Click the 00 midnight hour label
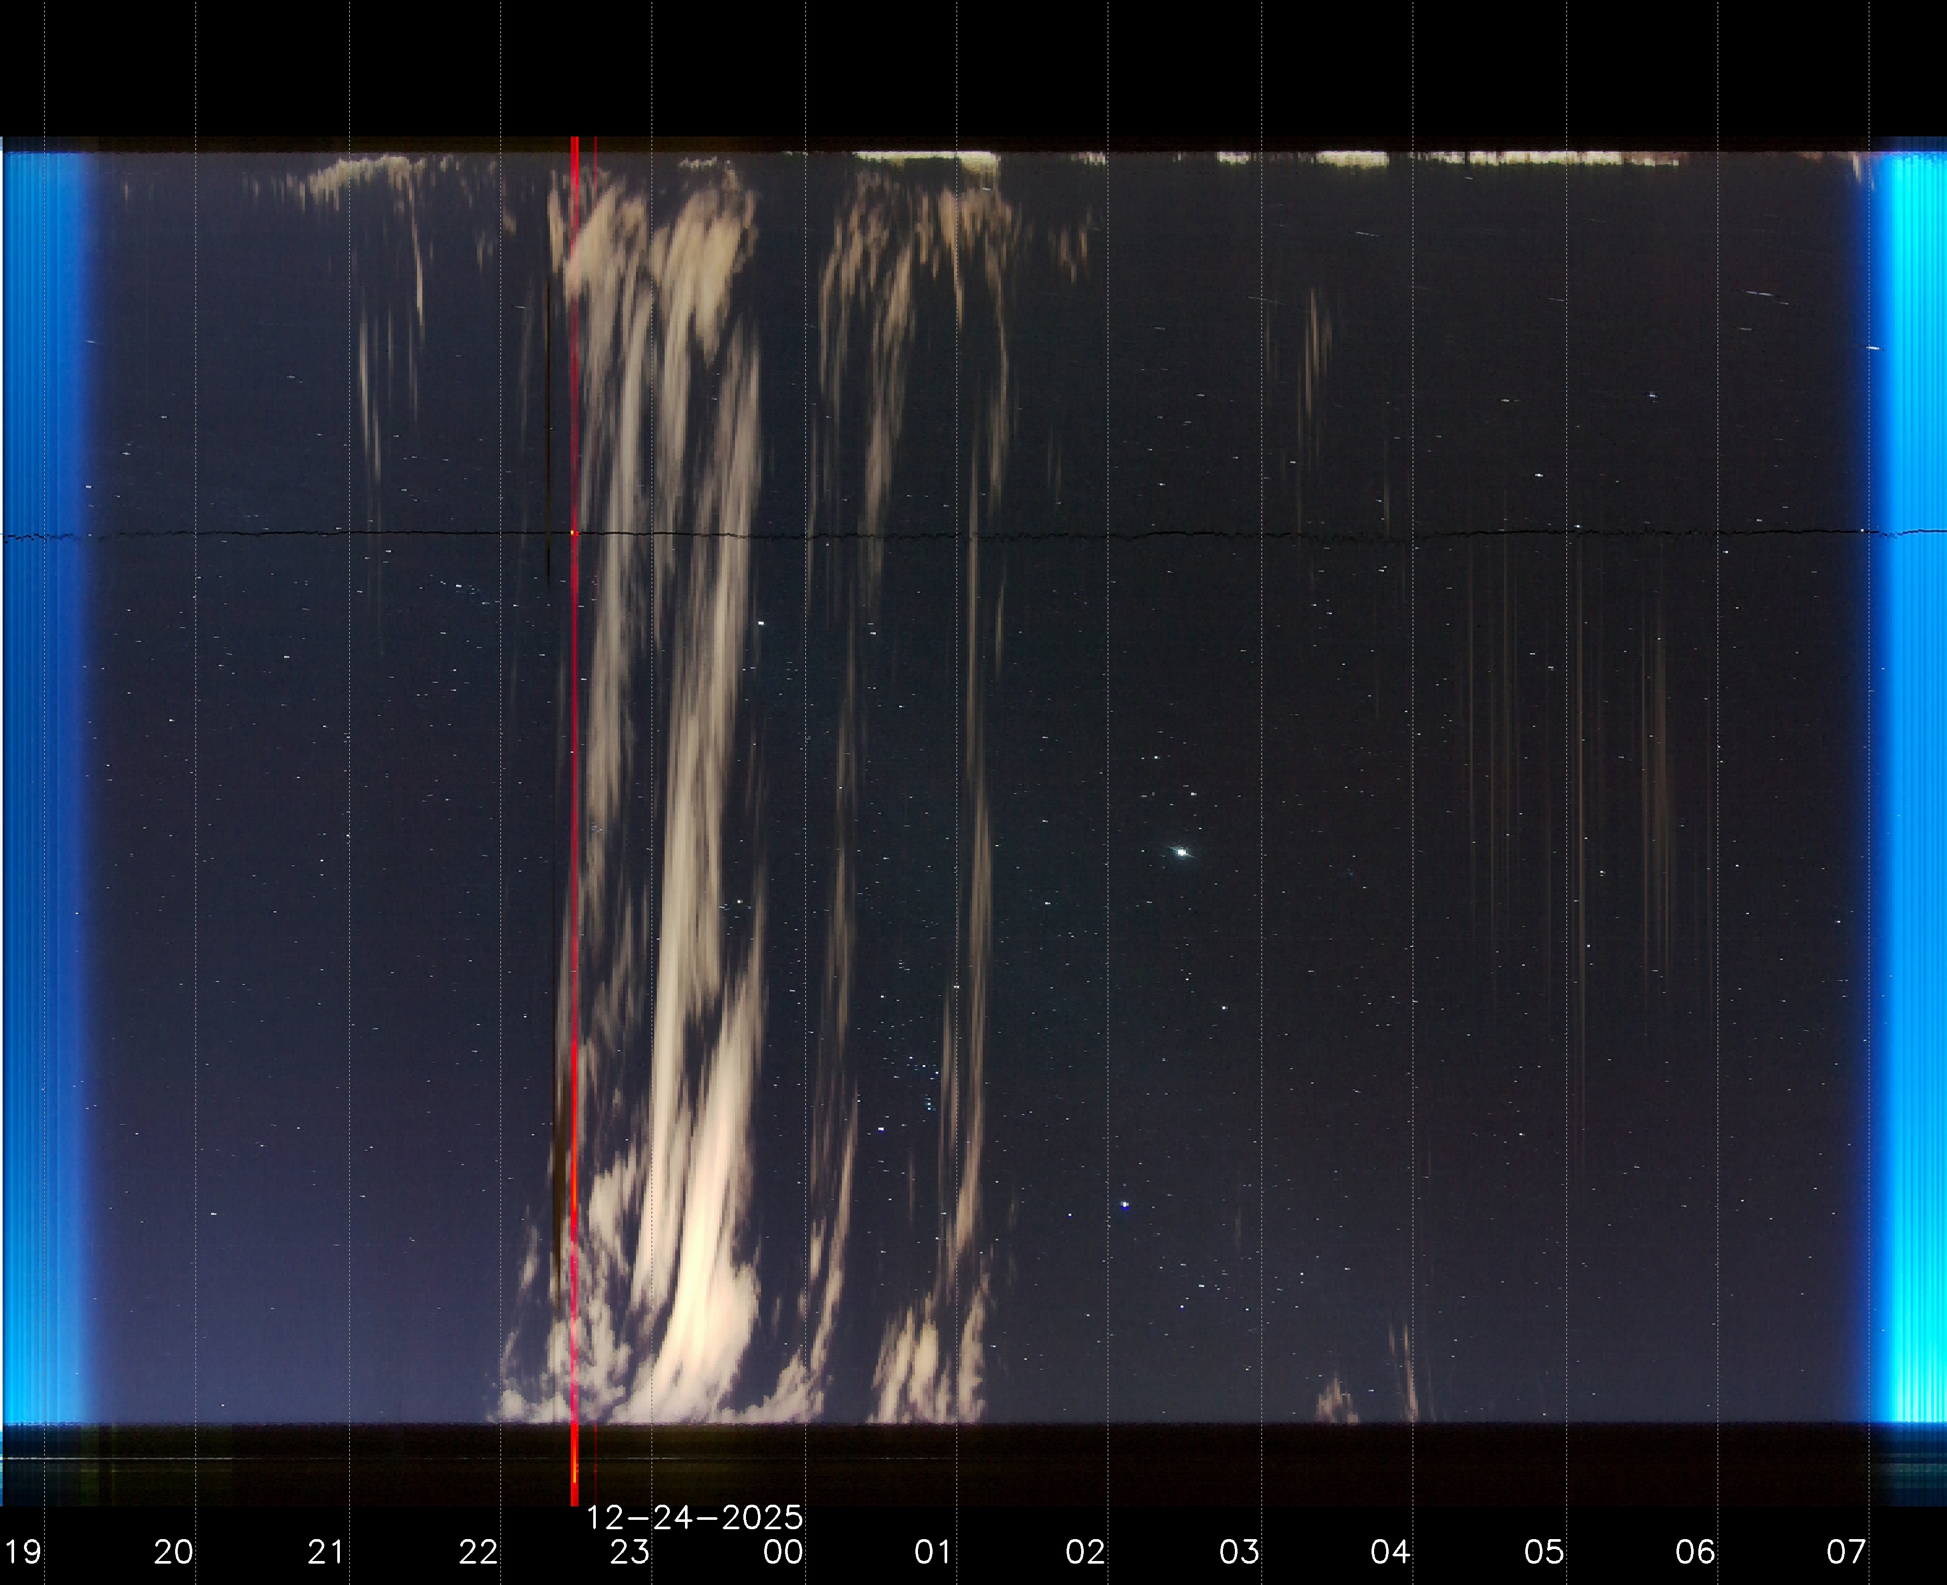 click(783, 1551)
